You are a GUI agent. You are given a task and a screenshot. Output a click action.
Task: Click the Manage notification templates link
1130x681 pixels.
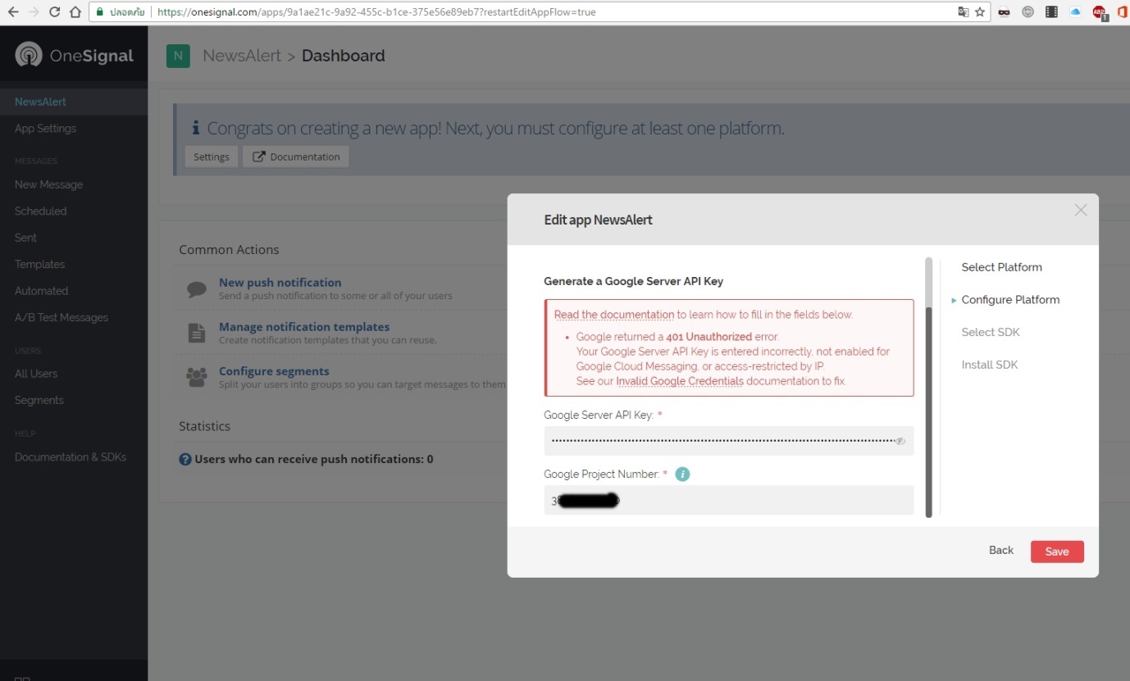pos(304,327)
